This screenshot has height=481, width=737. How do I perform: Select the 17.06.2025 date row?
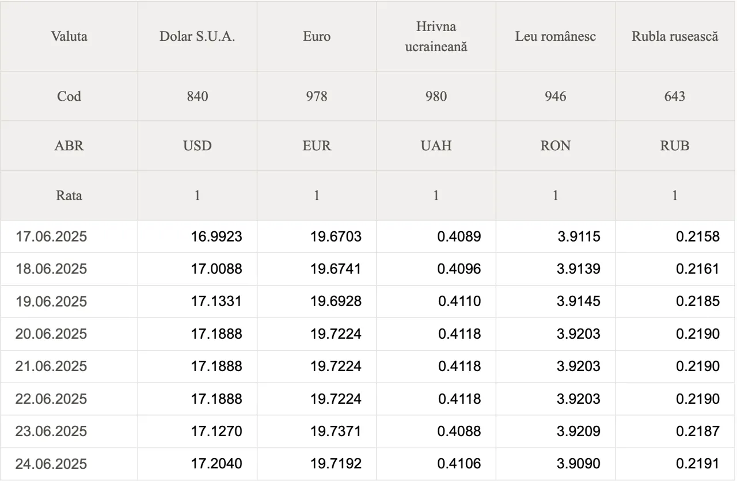(x=368, y=236)
